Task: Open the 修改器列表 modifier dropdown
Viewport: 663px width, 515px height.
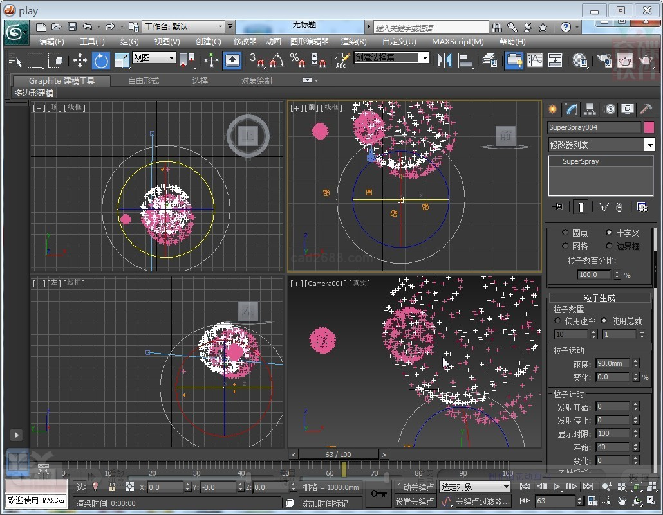Action: pyautogui.click(x=649, y=145)
